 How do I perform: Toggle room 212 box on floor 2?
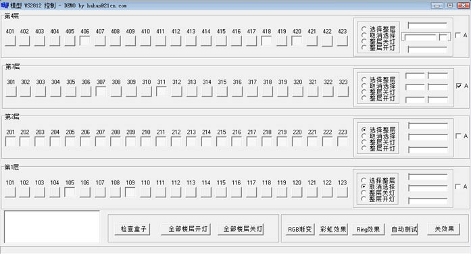[176, 141]
